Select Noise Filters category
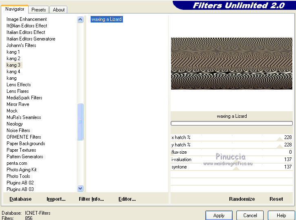The image size is (296, 220). click(x=18, y=130)
